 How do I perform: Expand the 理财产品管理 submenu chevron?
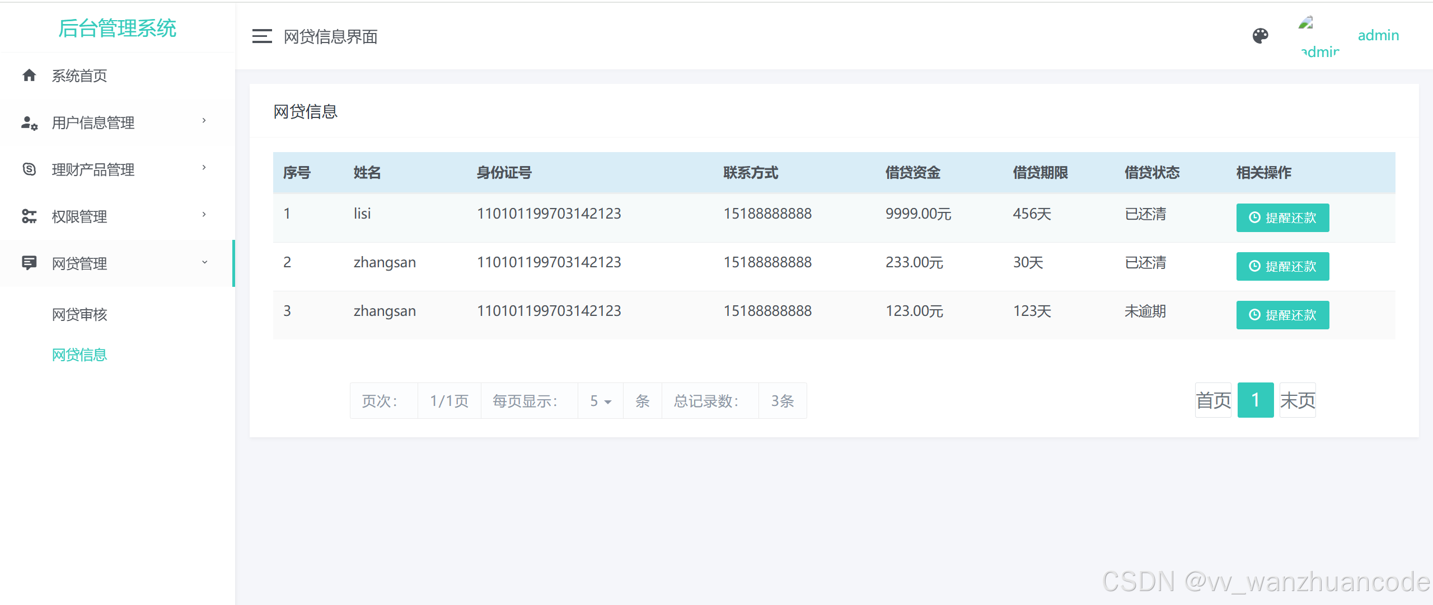click(204, 168)
